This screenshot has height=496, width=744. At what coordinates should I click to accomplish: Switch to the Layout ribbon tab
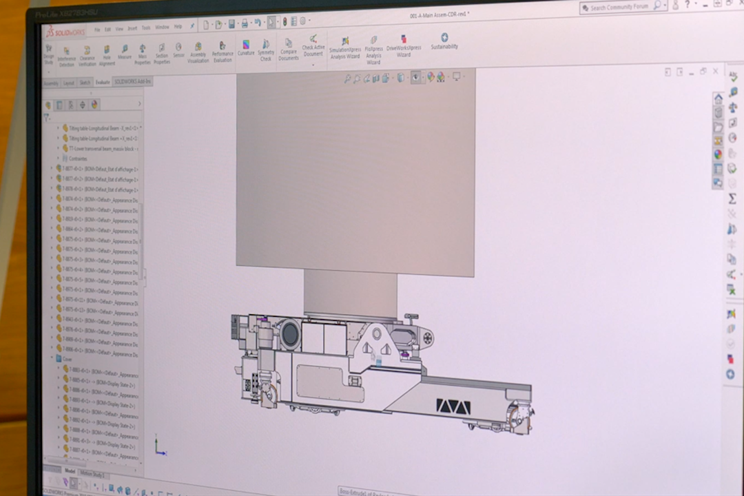tap(69, 83)
